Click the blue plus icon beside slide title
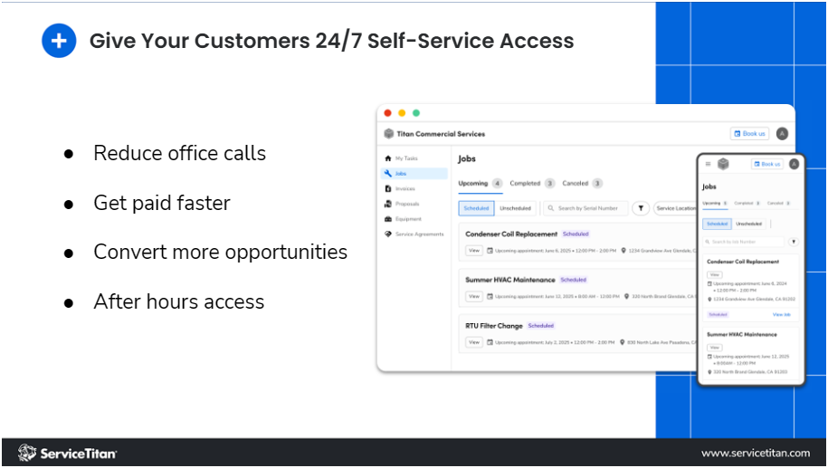Image resolution: width=828 pixels, height=468 pixels. tap(59, 41)
